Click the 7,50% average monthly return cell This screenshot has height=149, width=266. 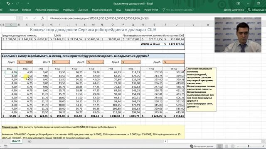point(57,36)
